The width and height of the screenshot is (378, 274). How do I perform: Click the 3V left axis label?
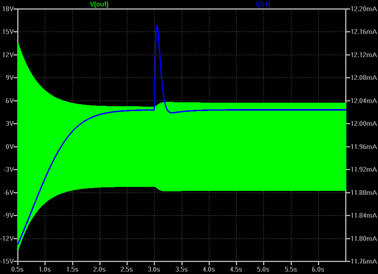10,123
